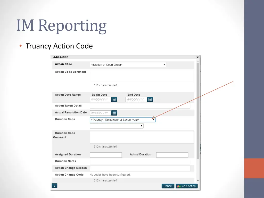Viewport: 264px width, 198px height.
Task: Click the dialog scrollbar down arrow
Action: pos(198,181)
